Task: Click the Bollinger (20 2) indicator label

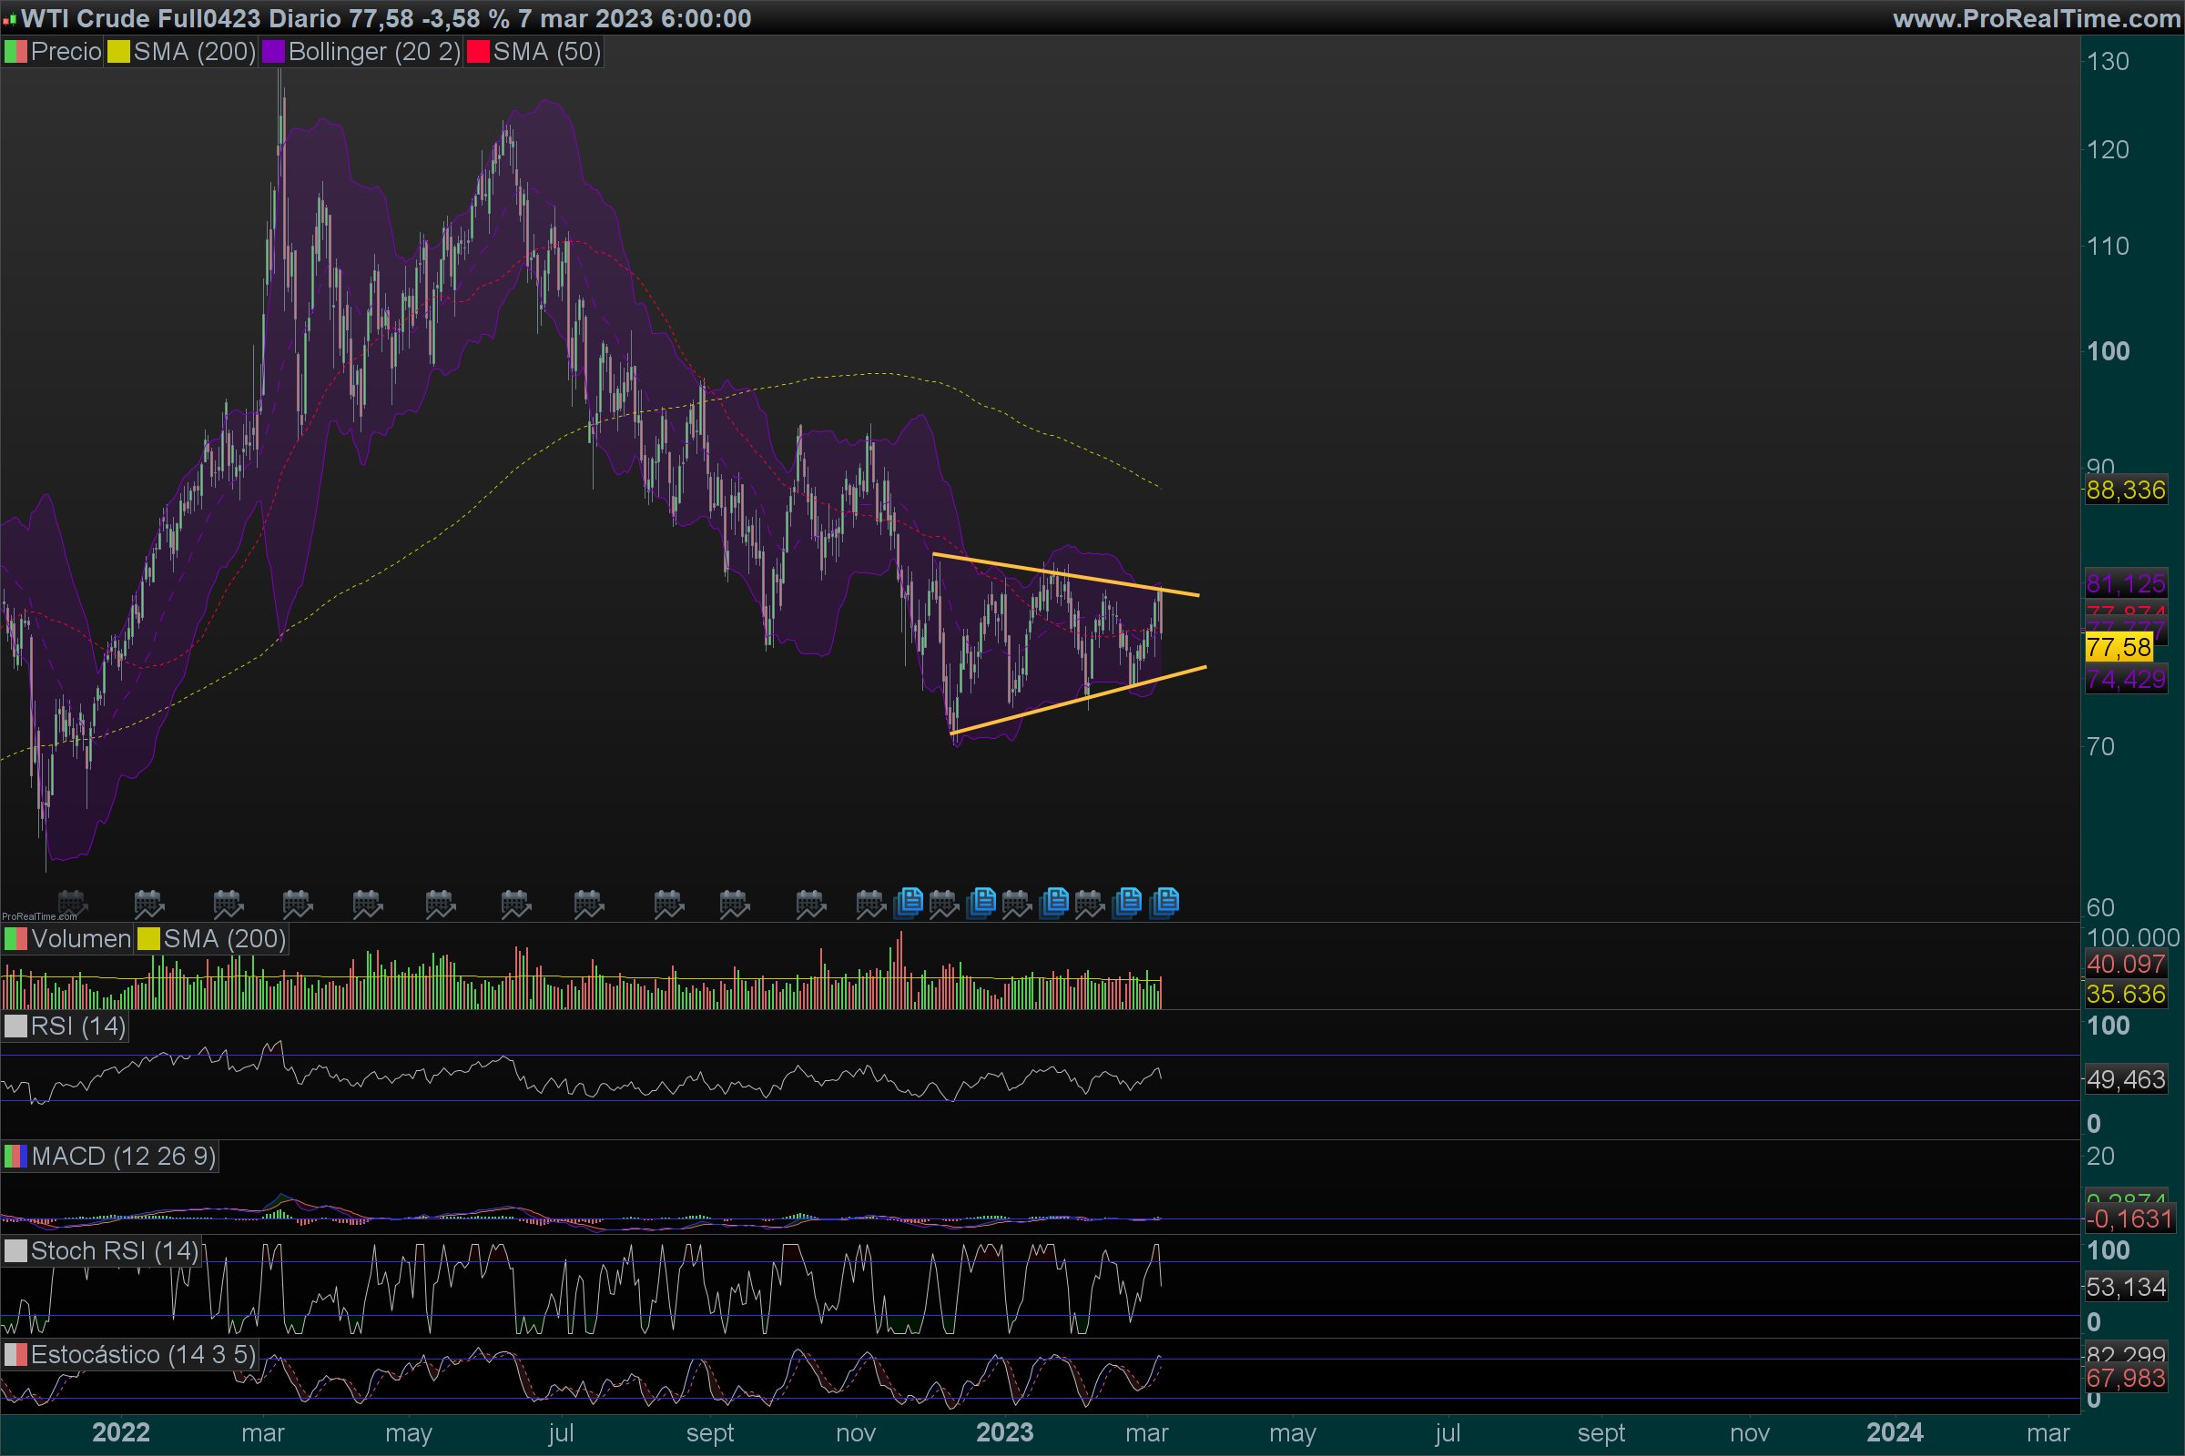Action: point(373,52)
